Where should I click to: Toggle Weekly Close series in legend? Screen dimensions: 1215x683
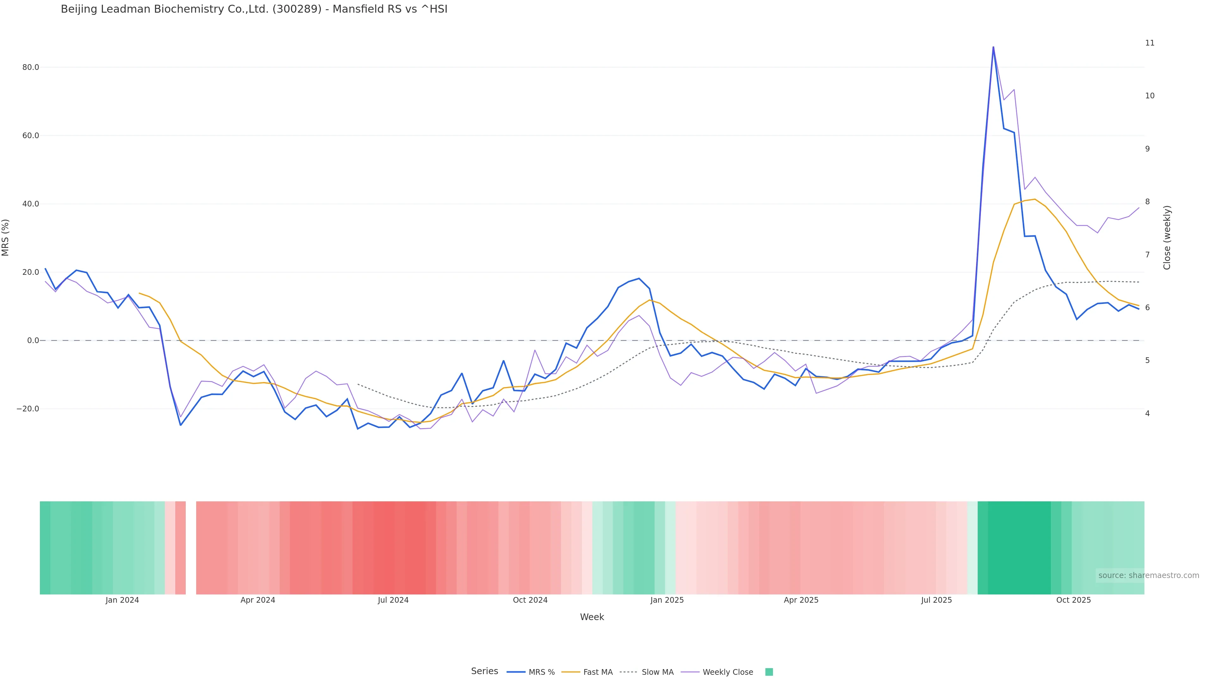point(727,672)
